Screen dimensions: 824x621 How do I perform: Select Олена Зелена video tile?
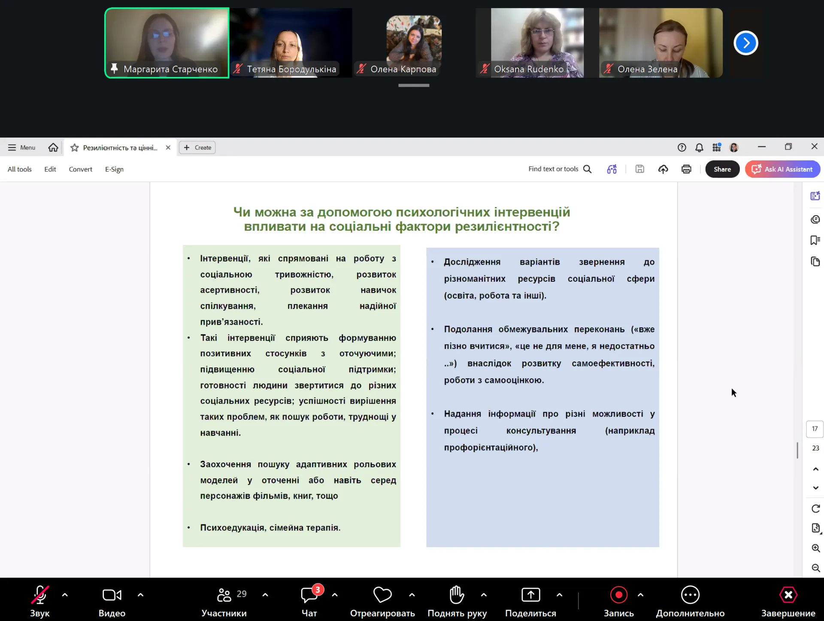[661, 43]
